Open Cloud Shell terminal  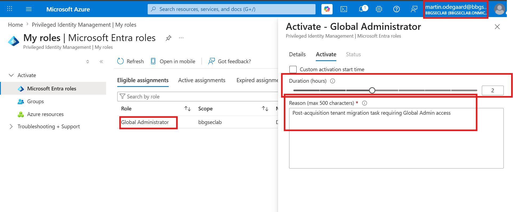pyautogui.click(x=344, y=9)
